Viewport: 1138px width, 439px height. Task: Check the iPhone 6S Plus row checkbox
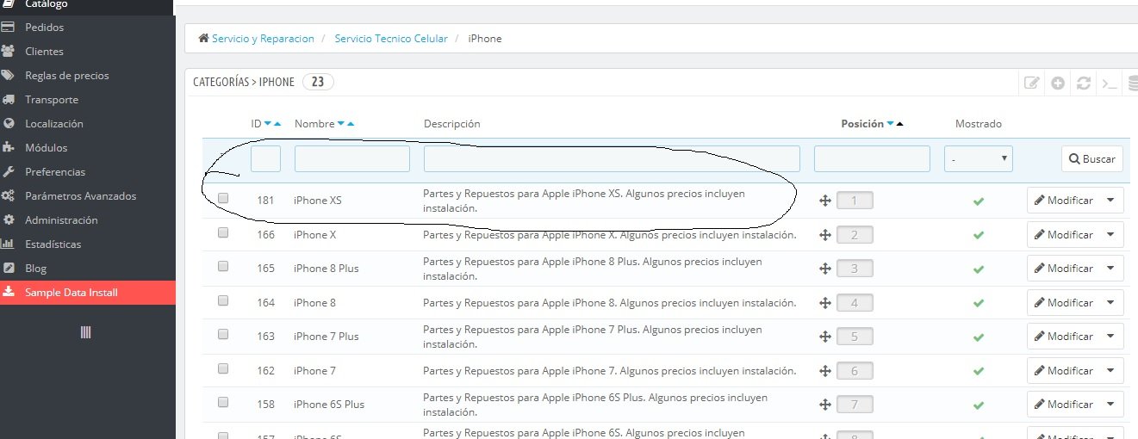click(x=223, y=402)
